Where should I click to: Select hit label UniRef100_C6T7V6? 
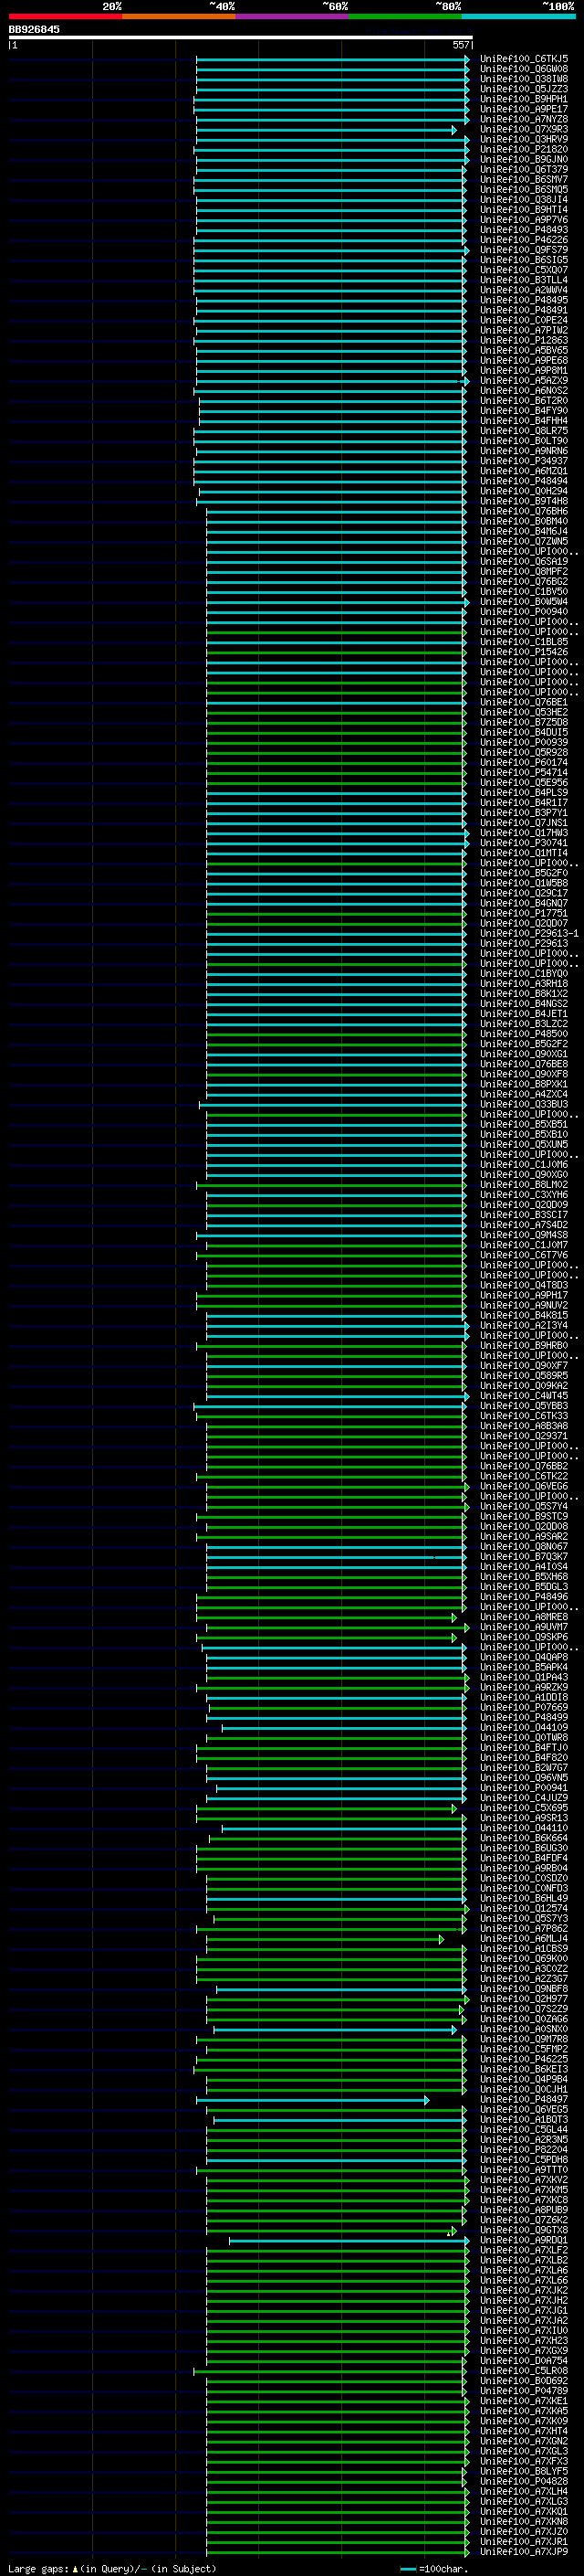[x=523, y=1255]
